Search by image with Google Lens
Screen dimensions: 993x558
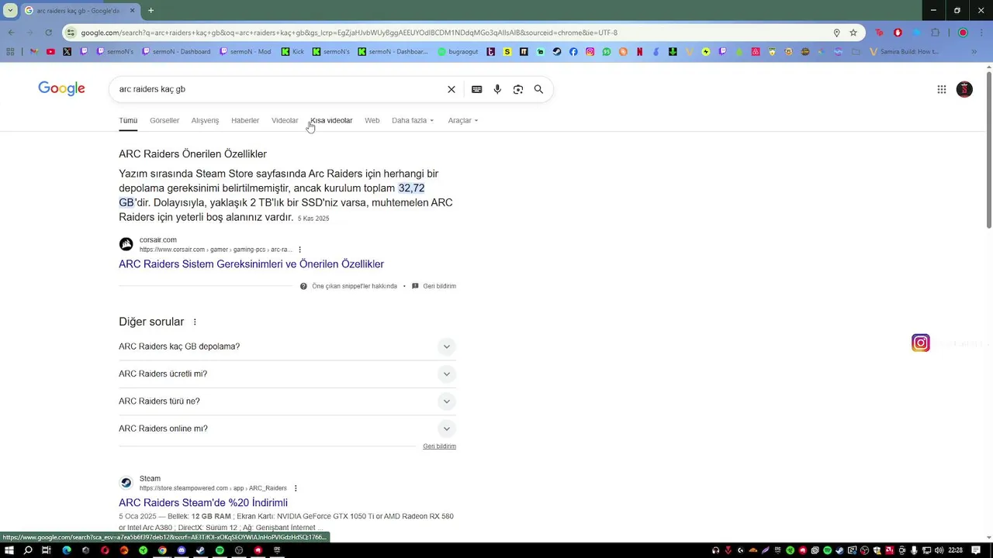coord(518,89)
